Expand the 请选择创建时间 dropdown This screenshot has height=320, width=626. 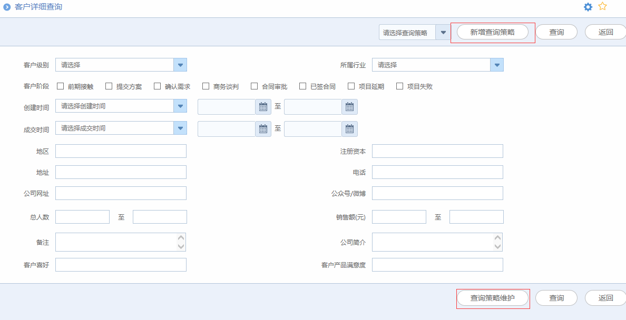180,106
